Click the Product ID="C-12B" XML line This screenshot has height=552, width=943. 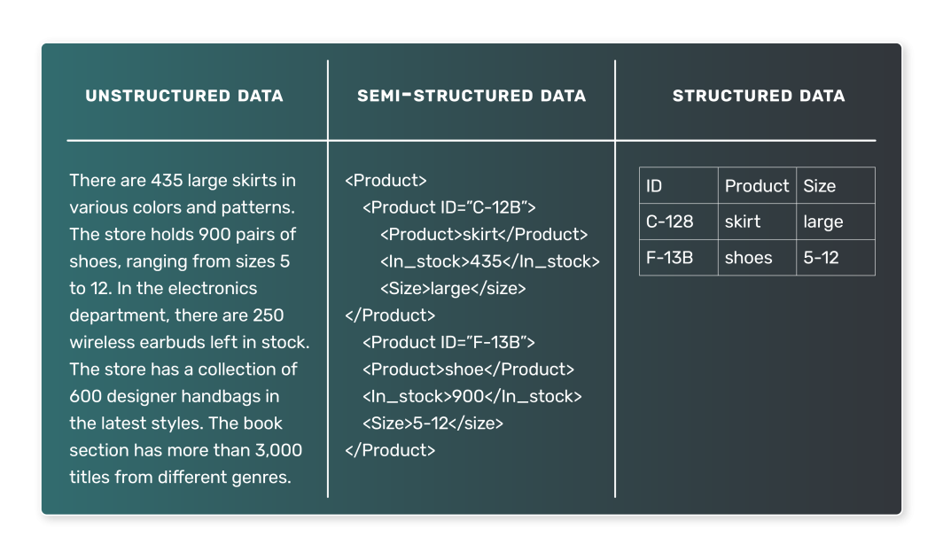[449, 207]
